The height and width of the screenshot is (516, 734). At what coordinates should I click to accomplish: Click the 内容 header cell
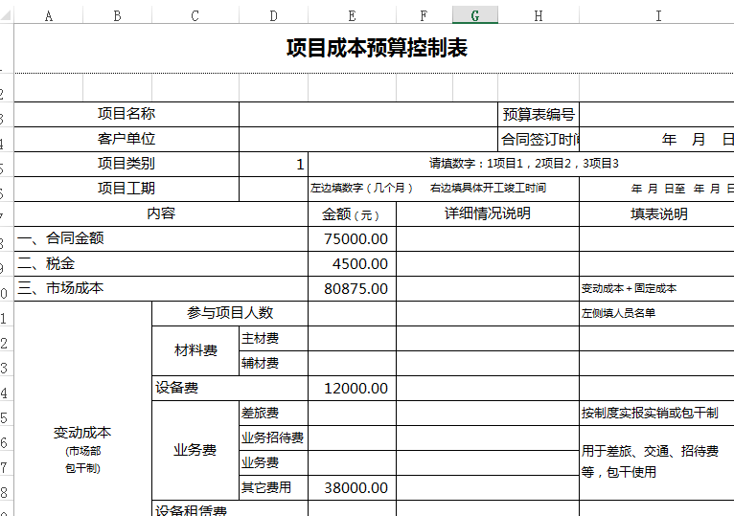coord(161,213)
